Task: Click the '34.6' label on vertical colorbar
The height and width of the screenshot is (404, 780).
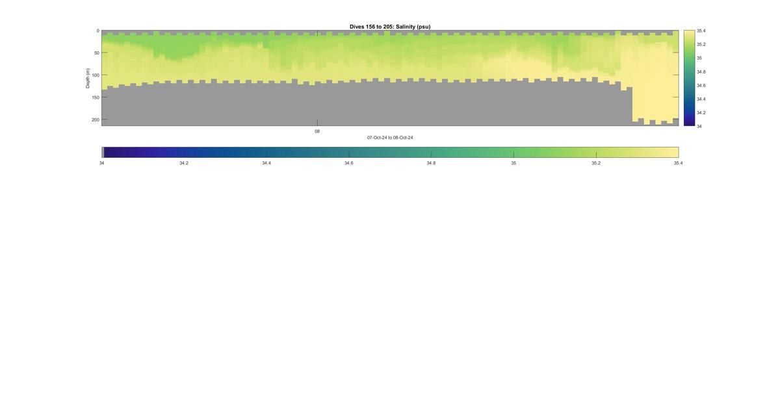Action: point(701,85)
